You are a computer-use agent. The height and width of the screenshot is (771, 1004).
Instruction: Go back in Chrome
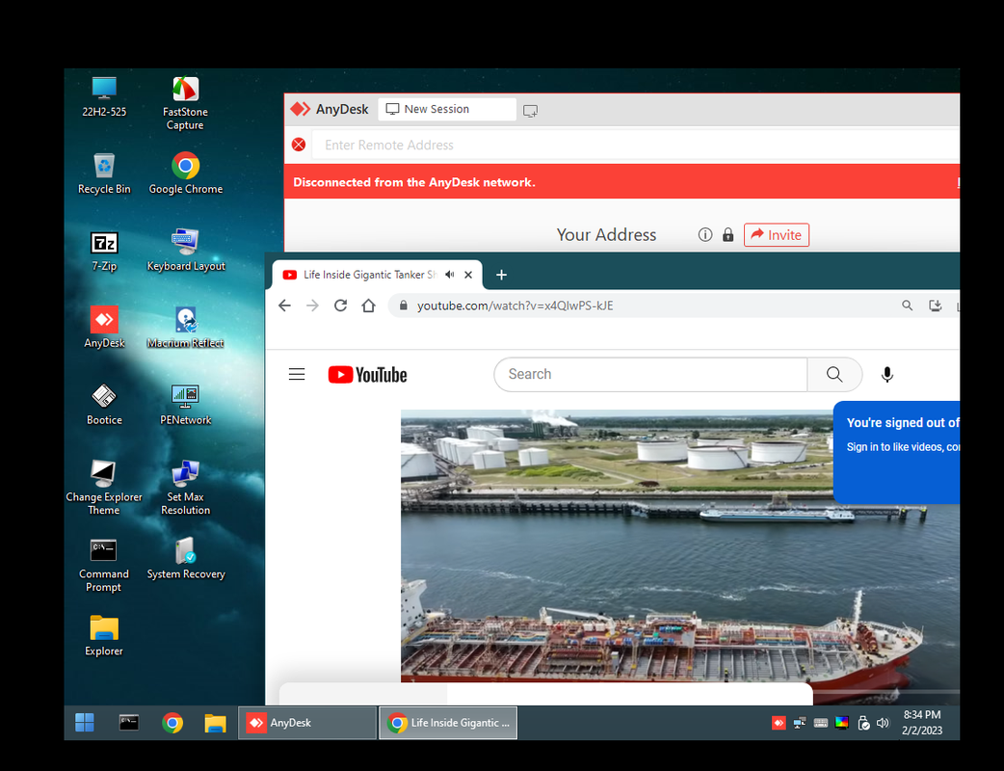pyautogui.click(x=285, y=306)
